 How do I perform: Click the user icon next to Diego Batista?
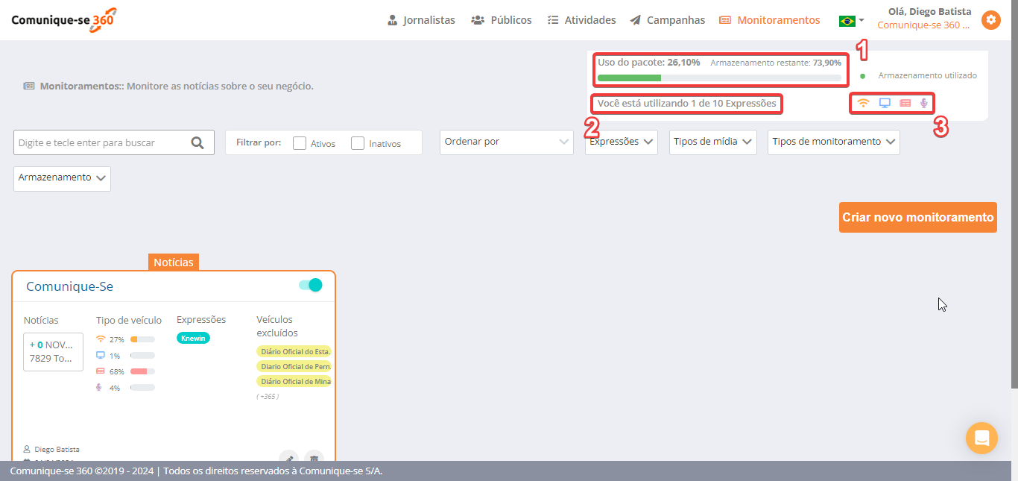click(28, 450)
